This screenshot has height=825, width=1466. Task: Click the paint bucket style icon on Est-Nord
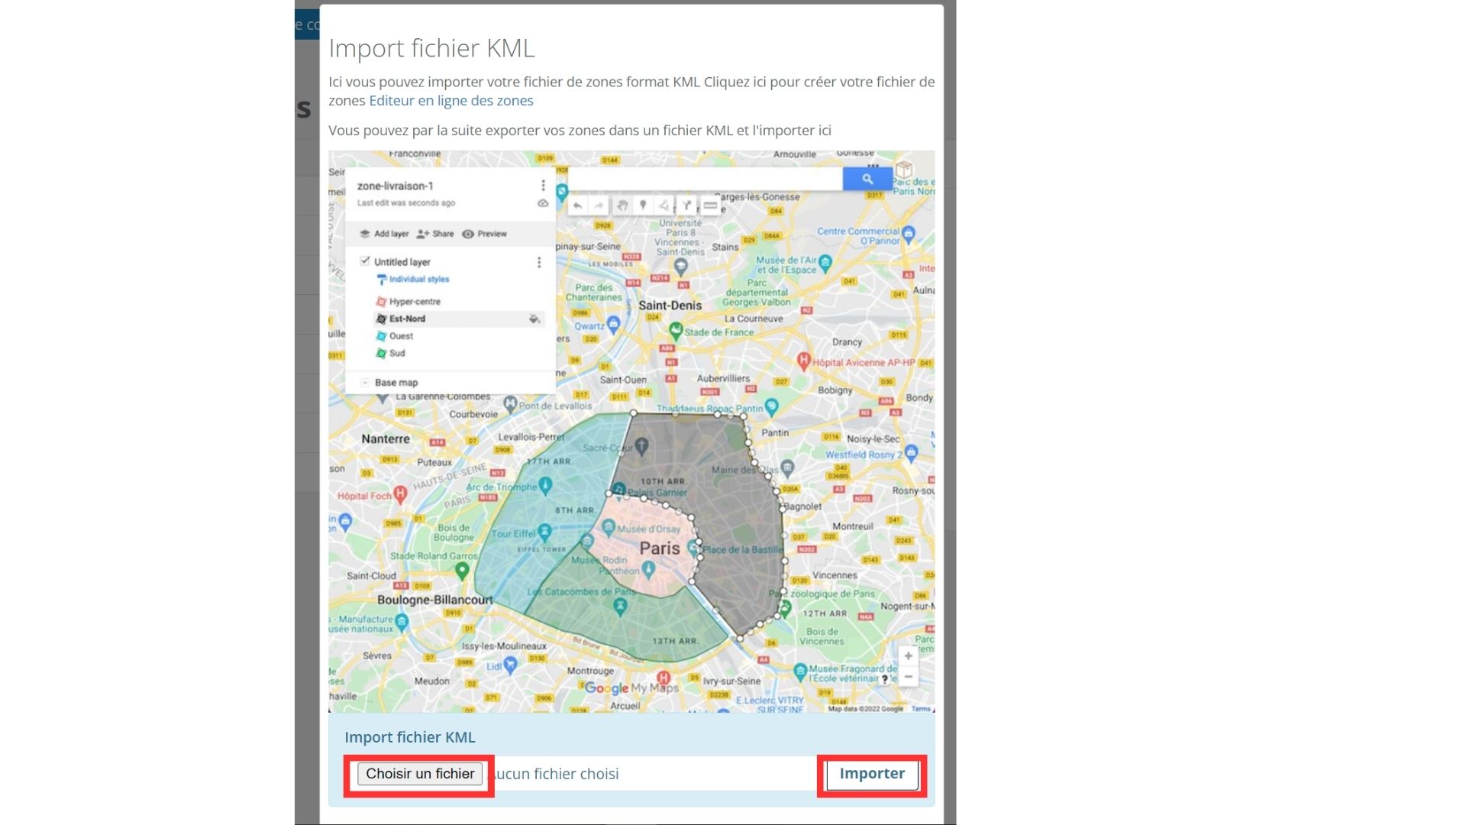534,319
